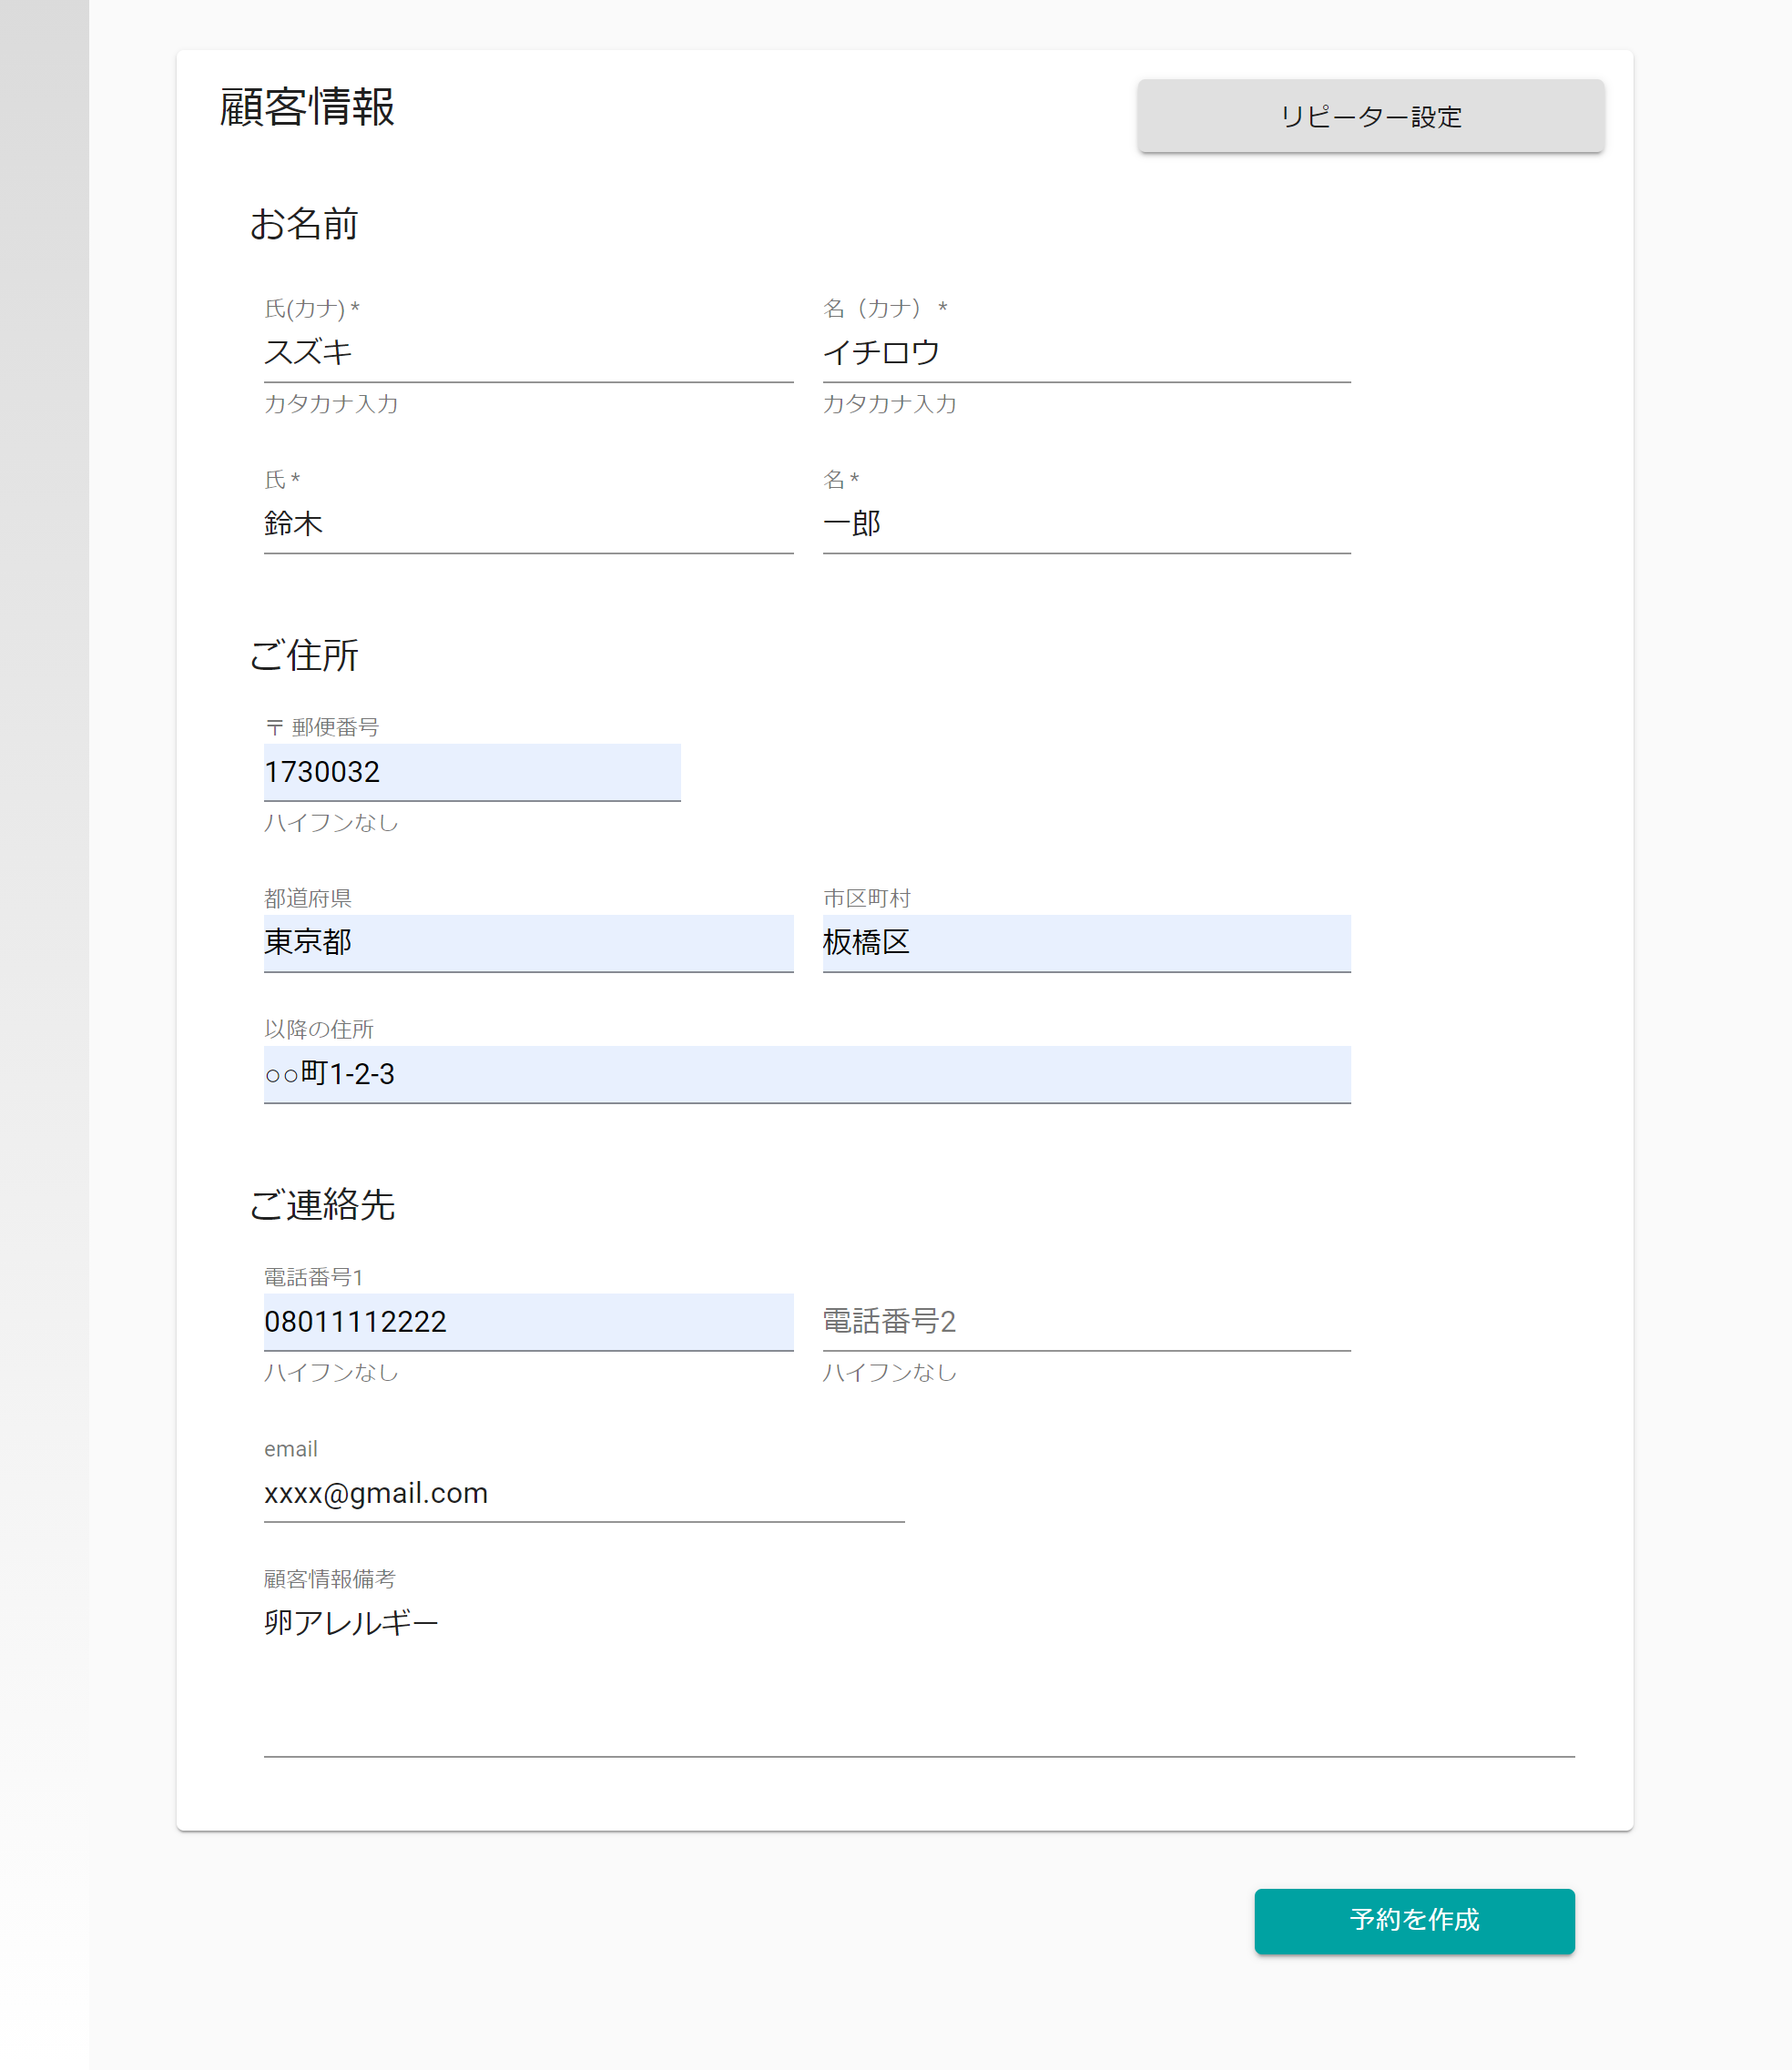Click the お名前 section heading
Screen dimensions: 1792x2070
click(x=304, y=224)
